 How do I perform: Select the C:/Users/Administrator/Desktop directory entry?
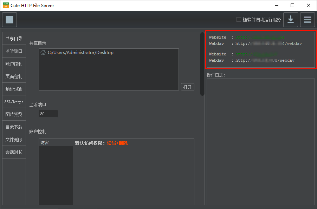[109, 53]
